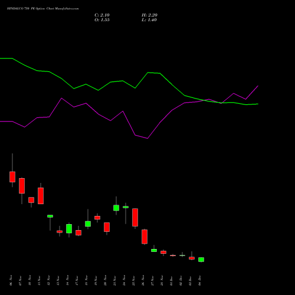Click the 07 Nov date label
The image size is (295, 295).
(x=20, y=280)
